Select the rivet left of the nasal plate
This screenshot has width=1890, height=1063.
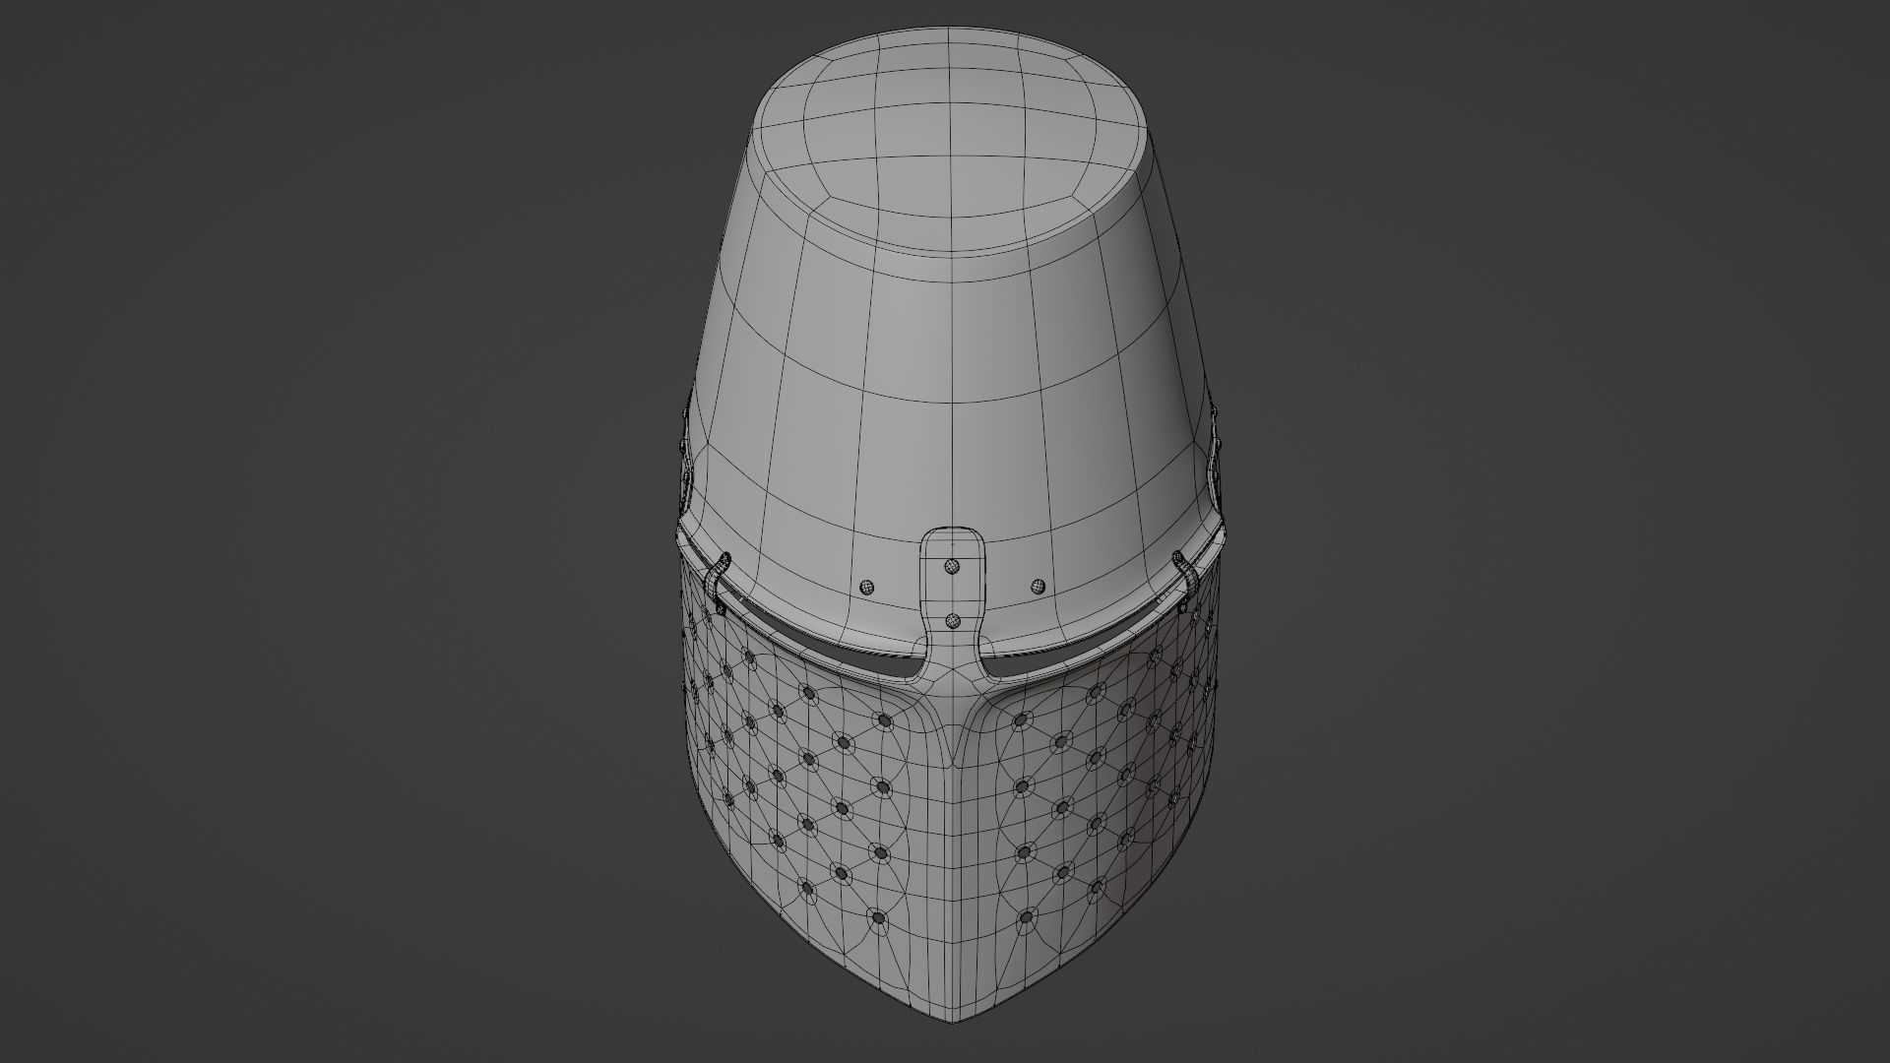tap(867, 587)
